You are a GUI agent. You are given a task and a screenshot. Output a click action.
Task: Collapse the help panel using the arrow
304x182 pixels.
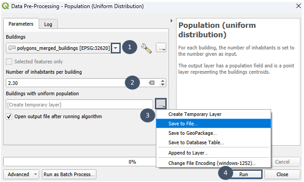click(x=172, y=21)
